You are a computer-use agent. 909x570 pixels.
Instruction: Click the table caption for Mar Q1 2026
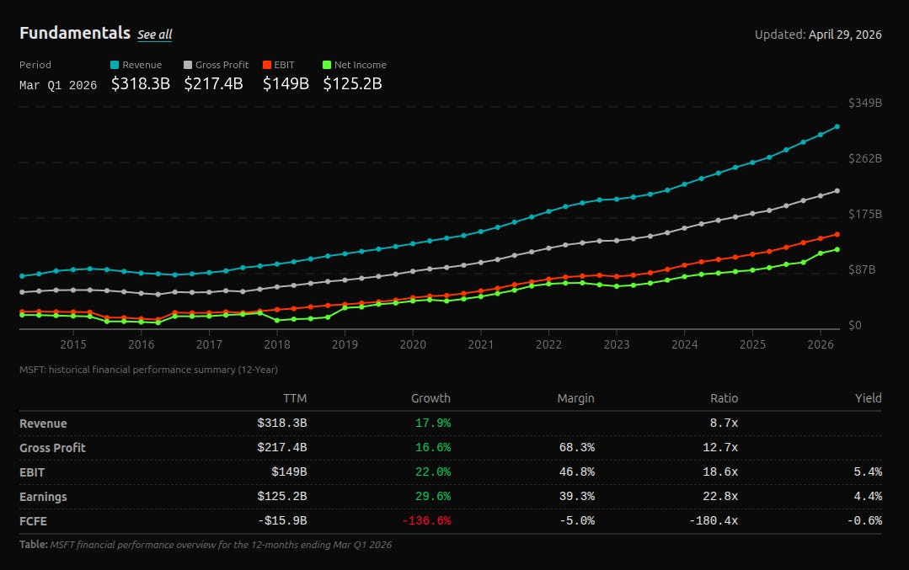pos(206,545)
